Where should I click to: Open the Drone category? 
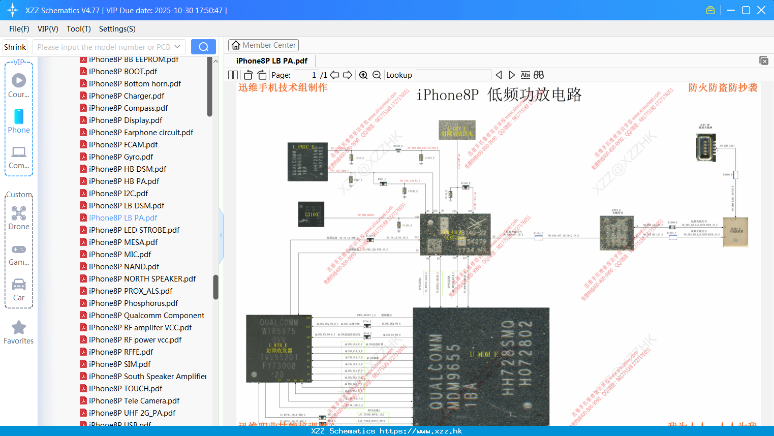click(x=19, y=218)
